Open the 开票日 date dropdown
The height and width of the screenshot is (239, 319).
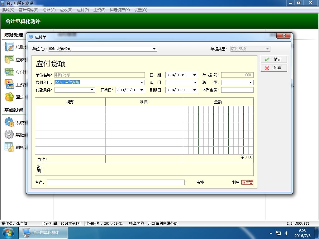142,90
